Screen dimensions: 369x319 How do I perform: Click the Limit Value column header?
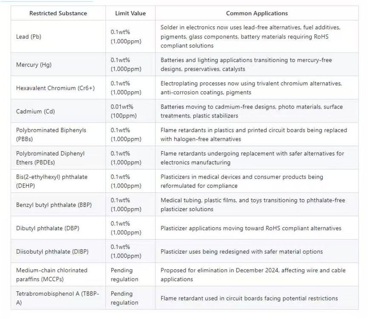point(130,13)
